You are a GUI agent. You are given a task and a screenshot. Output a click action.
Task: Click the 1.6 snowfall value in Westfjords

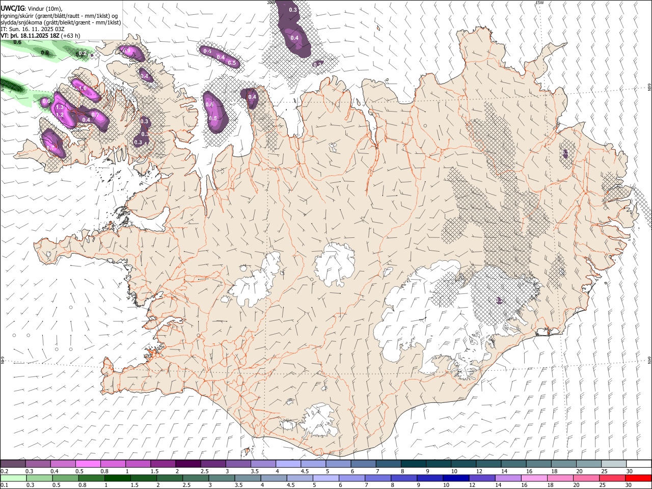(83, 89)
